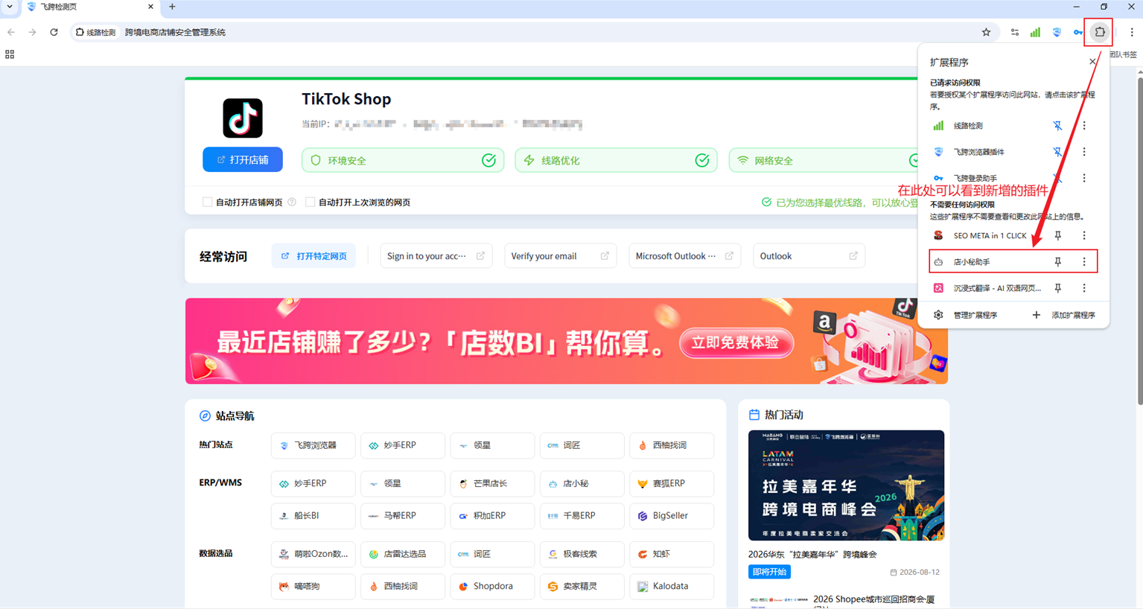Open Shopdora site link
The width and height of the screenshot is (1143, 609).
coord(492,586)
